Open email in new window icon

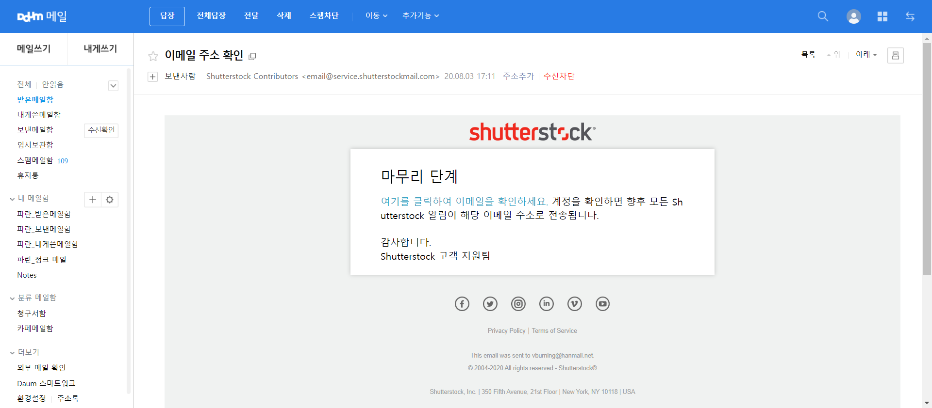pyautogui.click(x=252, y=56)
